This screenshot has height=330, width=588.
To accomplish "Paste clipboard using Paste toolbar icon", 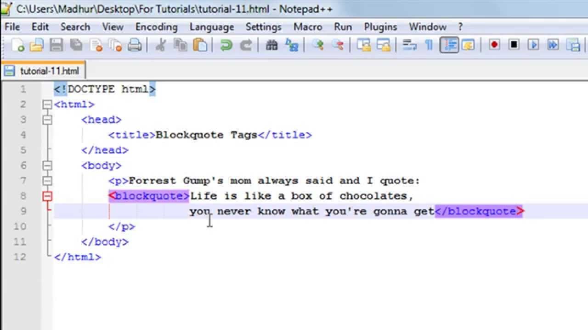I will (200, 45).
